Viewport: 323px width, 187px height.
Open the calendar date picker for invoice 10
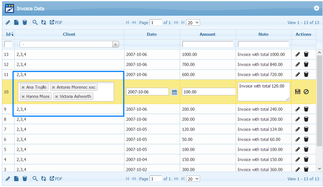pos(174,92)
